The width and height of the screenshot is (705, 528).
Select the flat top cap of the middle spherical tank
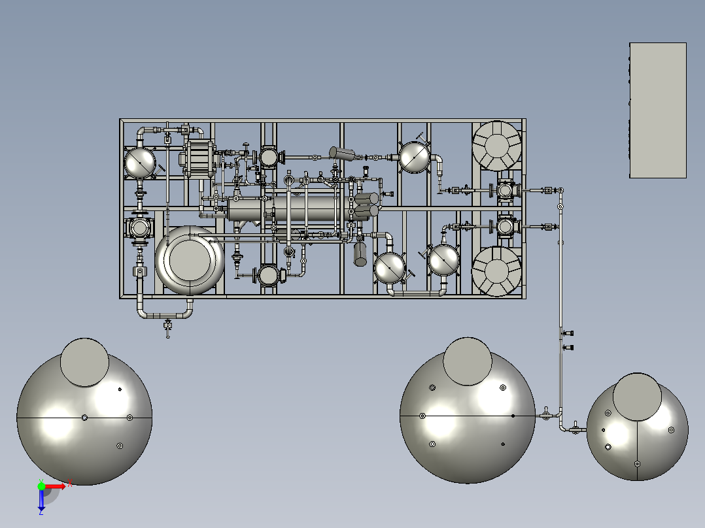pyautogui.click(x=468, y=361)
